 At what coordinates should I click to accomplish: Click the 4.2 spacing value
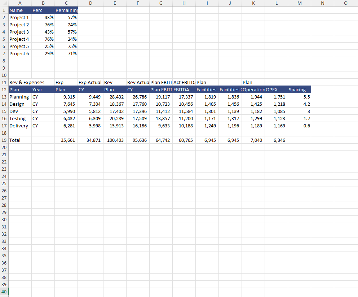tap(299, 104)
